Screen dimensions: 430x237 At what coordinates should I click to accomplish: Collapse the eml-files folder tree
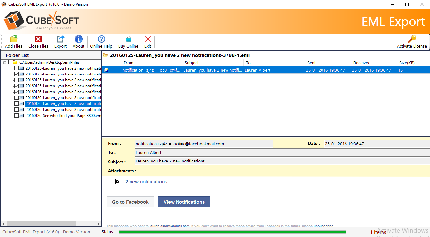click(5, 62)
